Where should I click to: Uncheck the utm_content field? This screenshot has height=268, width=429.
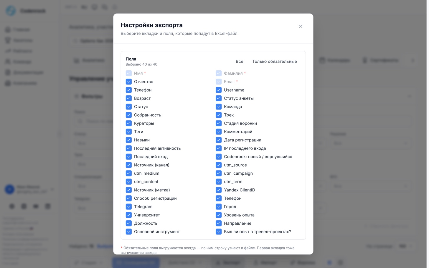tap(129, 182)
